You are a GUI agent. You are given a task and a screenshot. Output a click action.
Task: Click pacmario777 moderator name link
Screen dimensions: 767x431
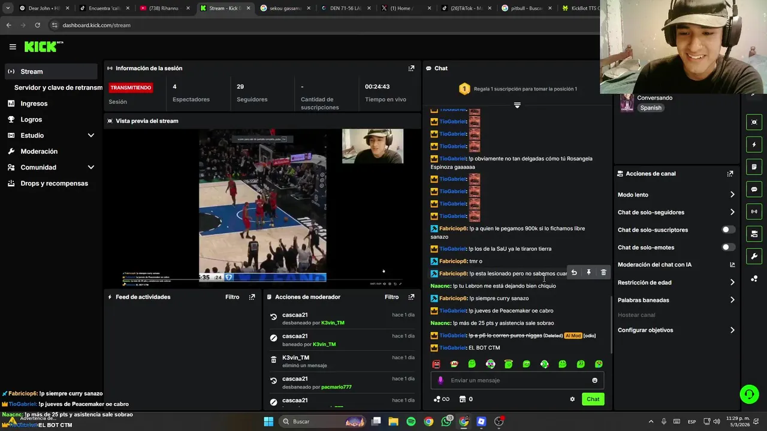click(336, 387)
